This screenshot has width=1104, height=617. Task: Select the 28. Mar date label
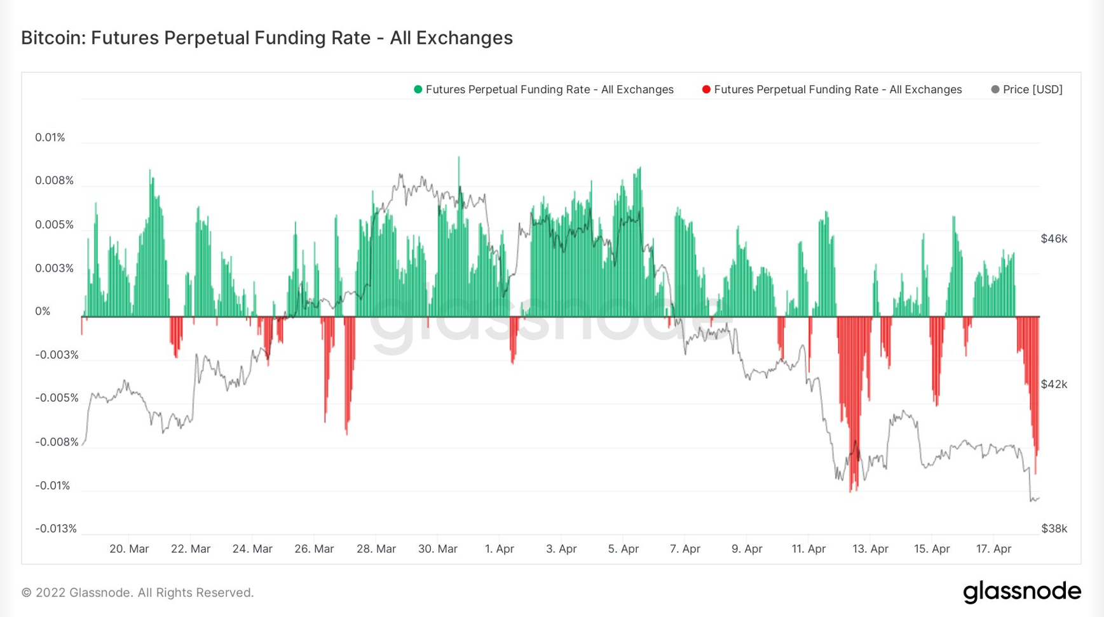pos(376,549)
